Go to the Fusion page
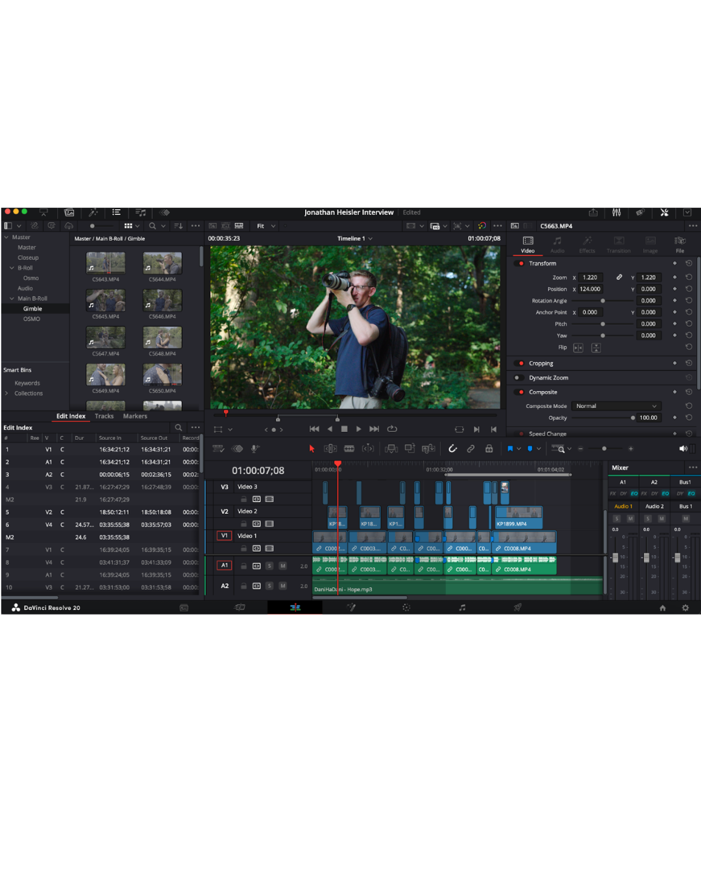The image size is (701, 877). [x=350, y=607]
